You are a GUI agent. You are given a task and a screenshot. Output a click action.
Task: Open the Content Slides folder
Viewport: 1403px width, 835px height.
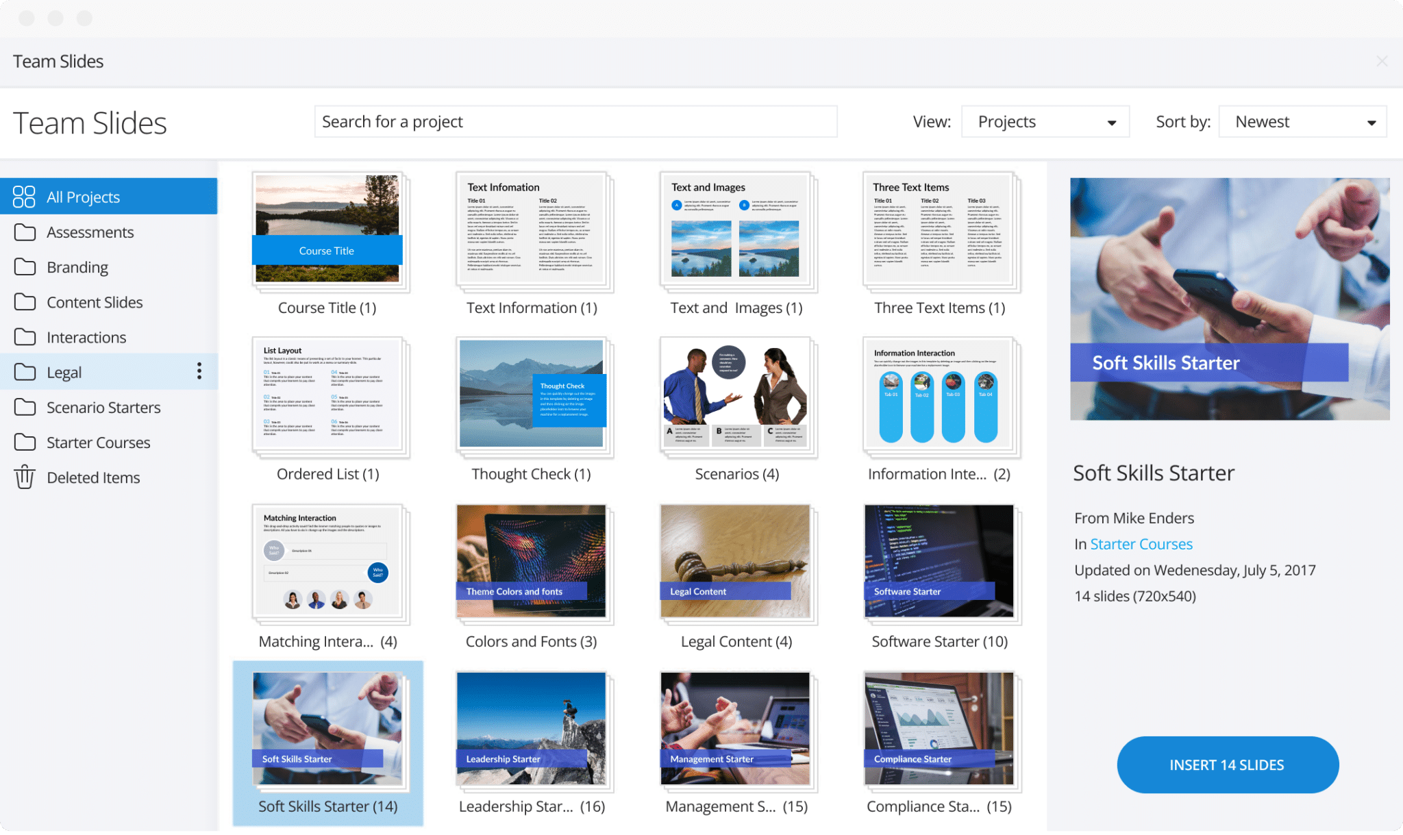click(95, 301)
